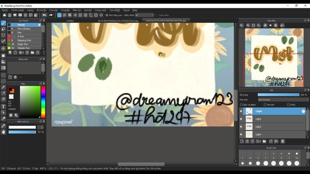The height and width of the screenshot is (174, 310).
Task: Click the 97% brush opacity slider
Action: pyautogui.click(x=22, y=132)
